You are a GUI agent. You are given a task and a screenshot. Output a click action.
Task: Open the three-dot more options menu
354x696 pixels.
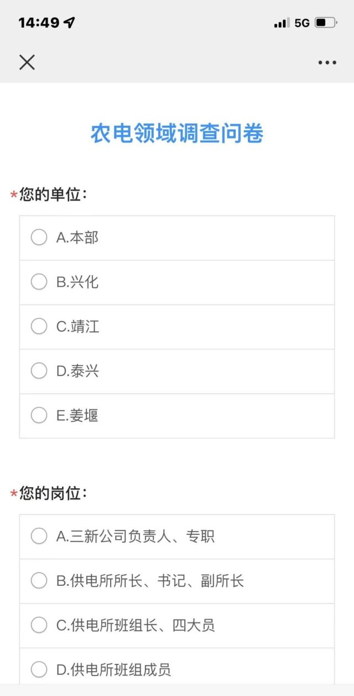pyautogui.click(x=327, y=63)
